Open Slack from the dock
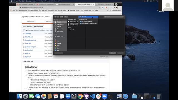The image size is (178, 100). pyautogui.click(x=98, y=96)
